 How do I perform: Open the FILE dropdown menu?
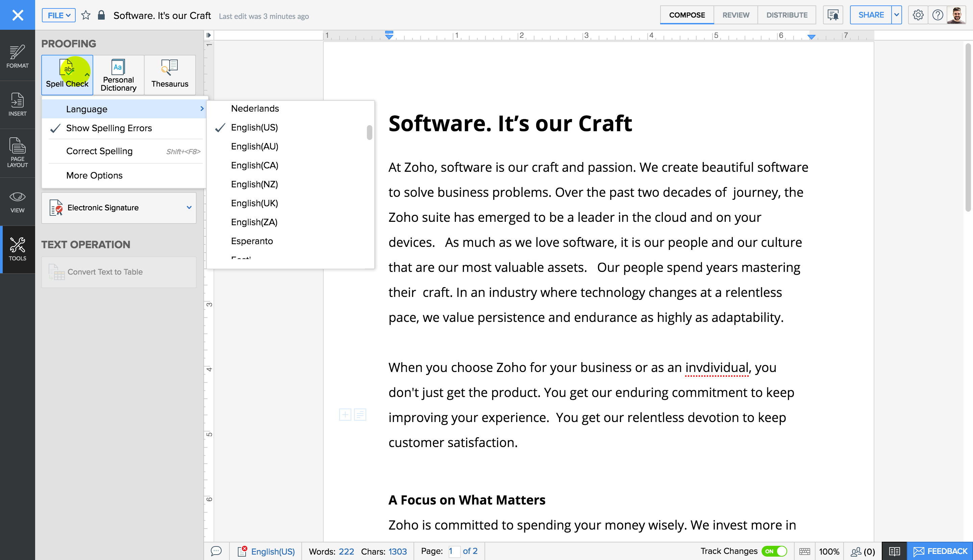pyautogui.click(x=58, y=15)
